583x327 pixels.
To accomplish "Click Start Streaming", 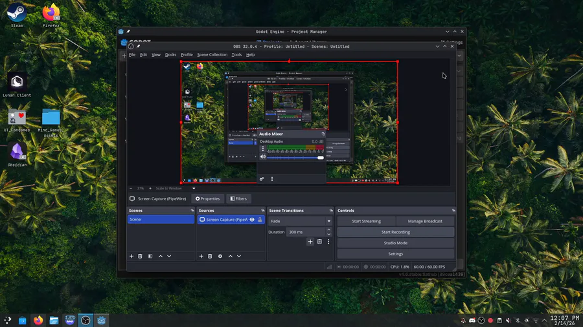I will point(366,221).
